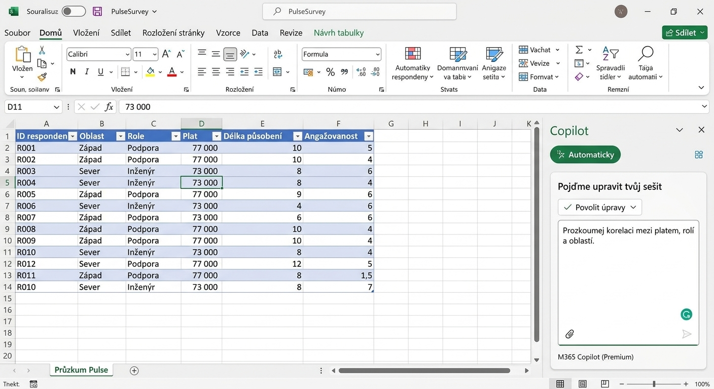Open the sort and filter tool
This screenshot has width=714, height=389.
click(x=611, y=63)
